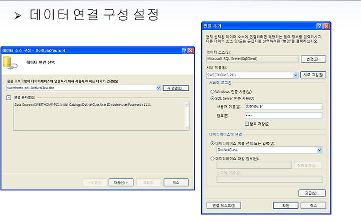Click the 데이터 연결 구성 설정 slide title

94,15
